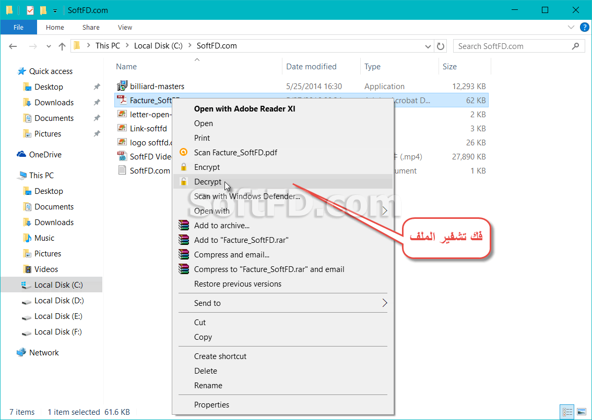The height and width of the screenshot is (420, 592).
Task: Click New Folder icon in Quick Access Toolbar
Action: click(x=43, y=10)
